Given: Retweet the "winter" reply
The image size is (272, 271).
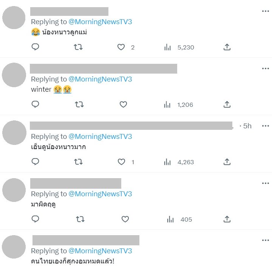Looking at the screenshot, I should (x=79, y=105).
